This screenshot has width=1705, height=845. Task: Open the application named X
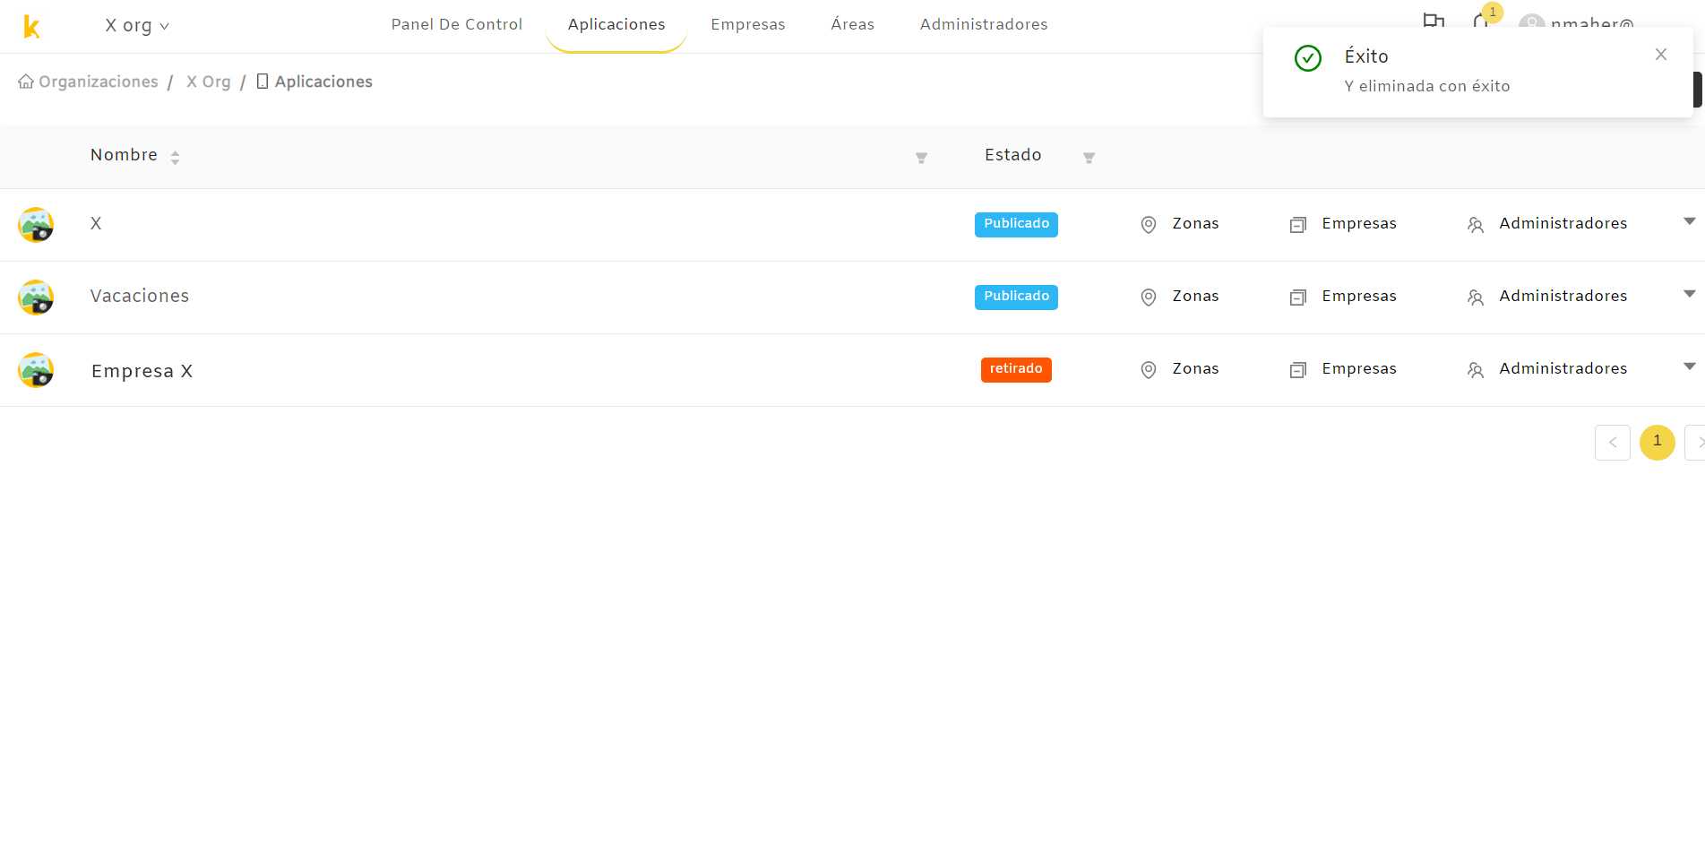(x=96, y=223)
